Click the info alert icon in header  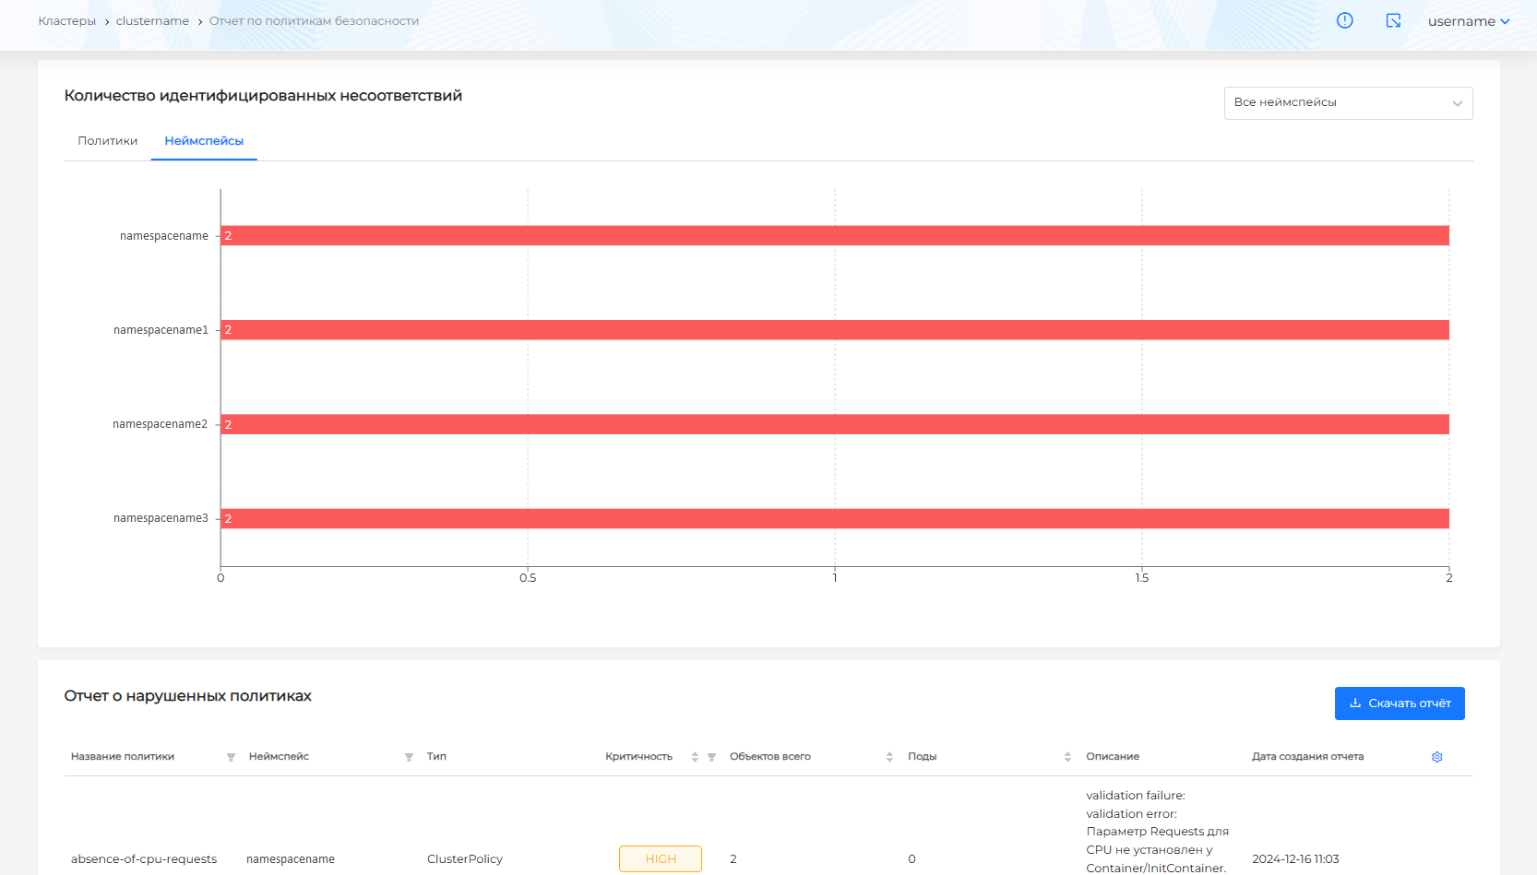coord(1345,20)
